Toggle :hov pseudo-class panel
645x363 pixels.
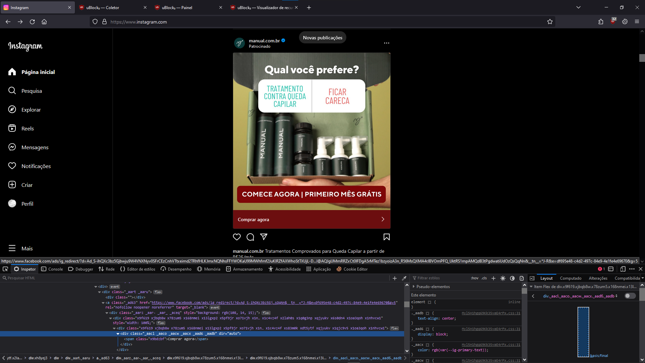click(474, 278)
